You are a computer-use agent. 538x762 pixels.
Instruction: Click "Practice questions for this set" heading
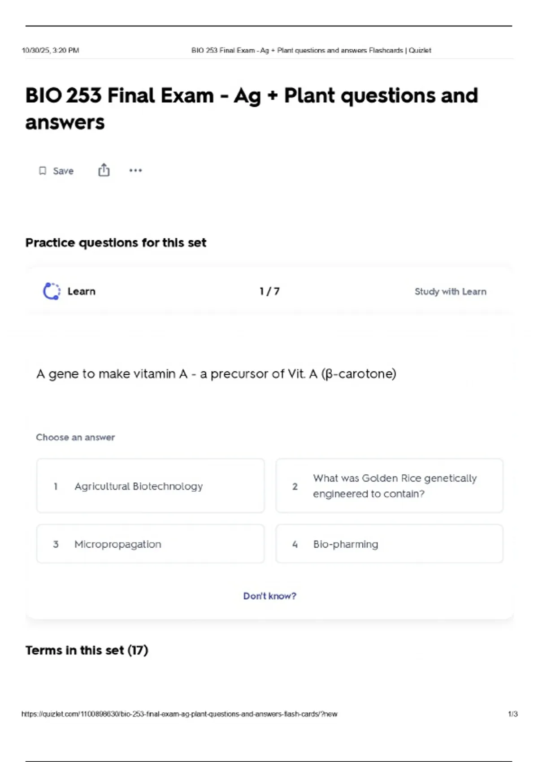click(x=116, y=242)
